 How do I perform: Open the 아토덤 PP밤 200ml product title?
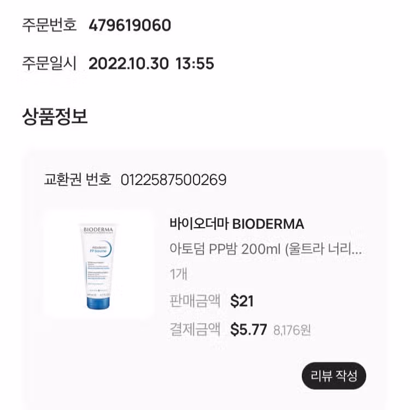(x=266, y=249)
